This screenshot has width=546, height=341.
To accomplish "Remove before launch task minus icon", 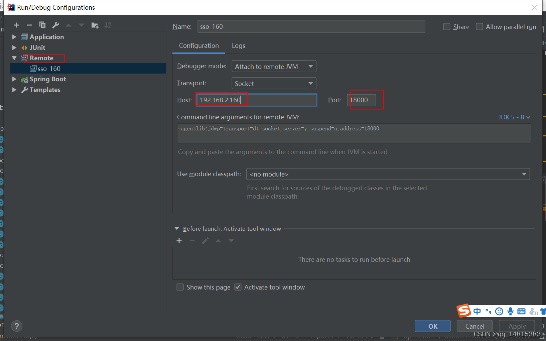I will pos(192,241).
